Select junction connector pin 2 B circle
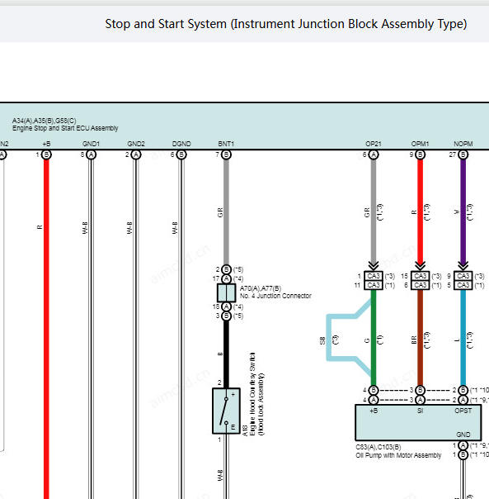Viewport: 489px width, 499px height. point(226,269)
